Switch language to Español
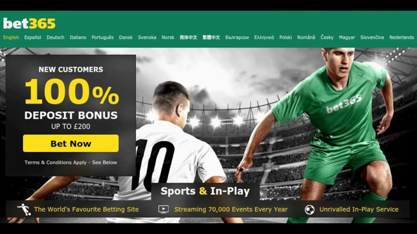Screen dimensions: 417x234 [33, 37]
